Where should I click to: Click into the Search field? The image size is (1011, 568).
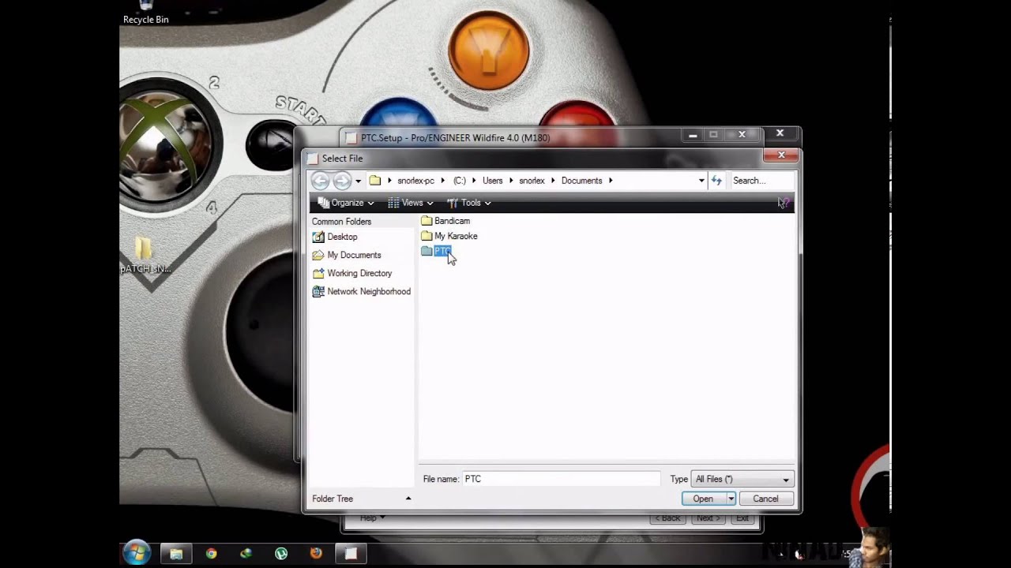[761, 181]
